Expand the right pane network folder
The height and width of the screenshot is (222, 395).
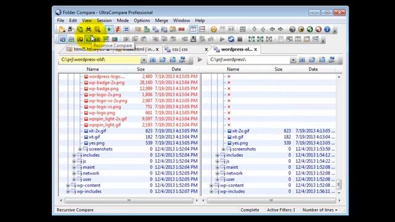(217, 173)
